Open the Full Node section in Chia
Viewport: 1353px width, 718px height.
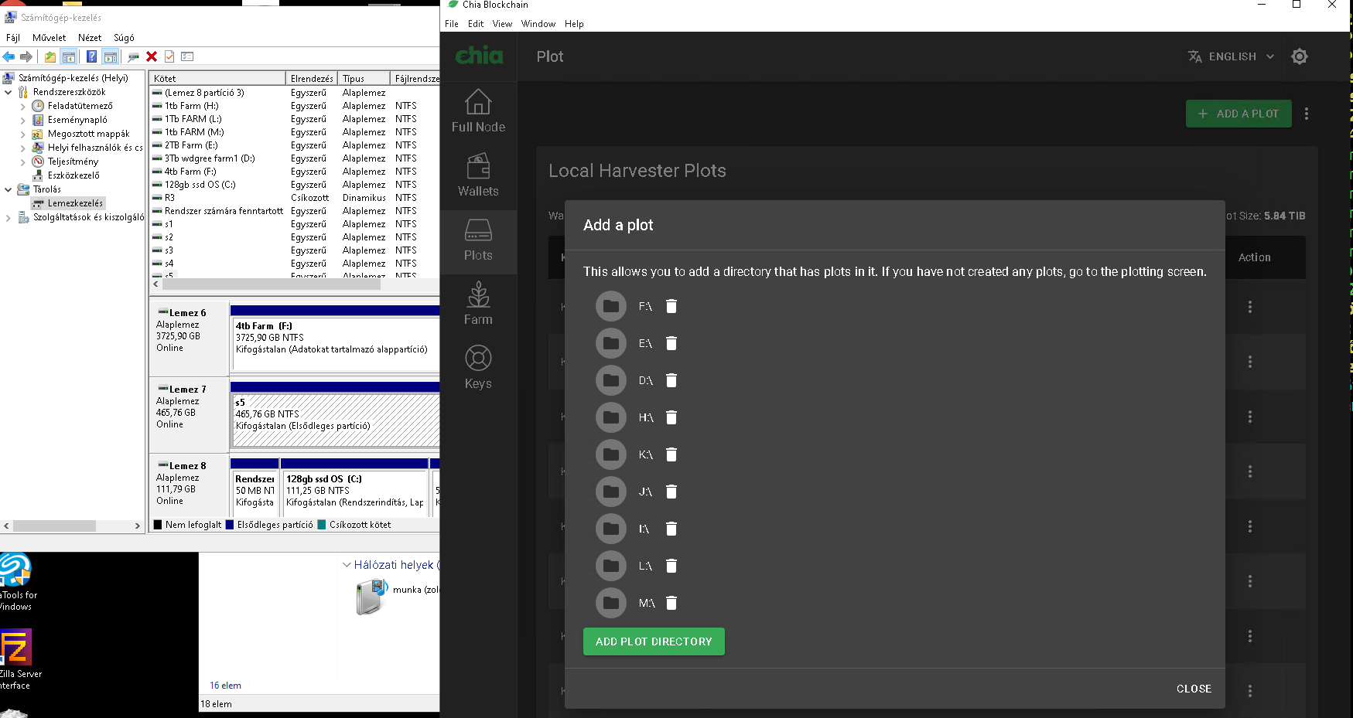(x=478, y=112)
